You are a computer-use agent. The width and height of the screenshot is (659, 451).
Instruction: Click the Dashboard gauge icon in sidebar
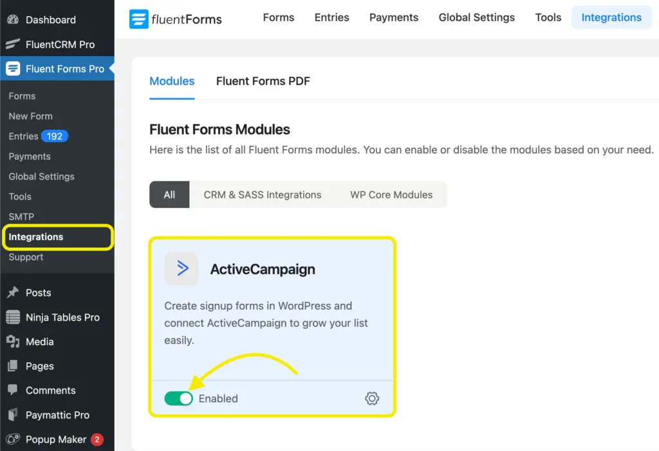tap(13, 20)
